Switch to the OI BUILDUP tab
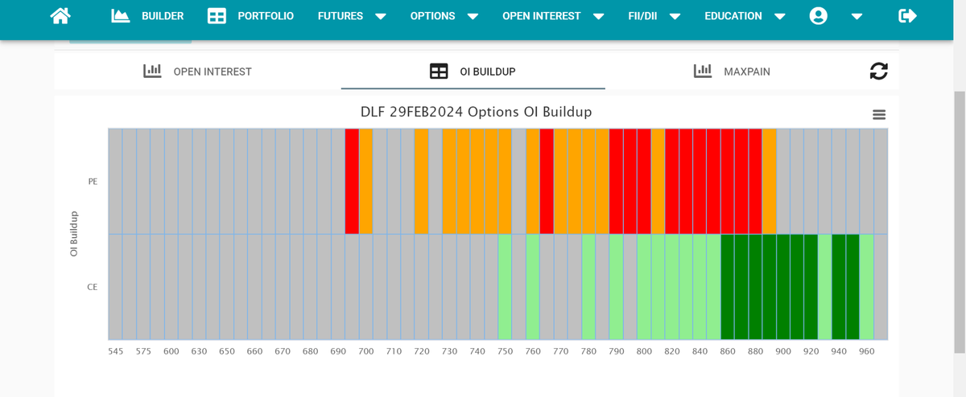The height and width of the screenshot is (397, 966). coord(488,72)
